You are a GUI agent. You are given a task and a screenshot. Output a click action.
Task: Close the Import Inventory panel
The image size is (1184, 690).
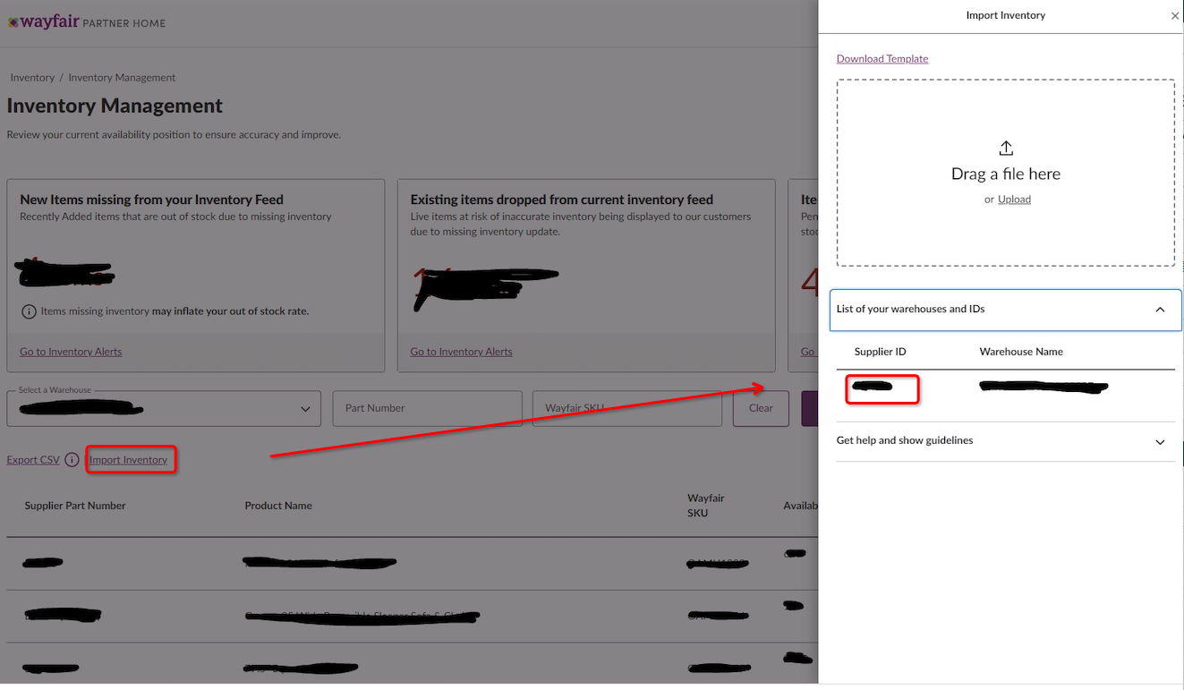(1175, 15)
